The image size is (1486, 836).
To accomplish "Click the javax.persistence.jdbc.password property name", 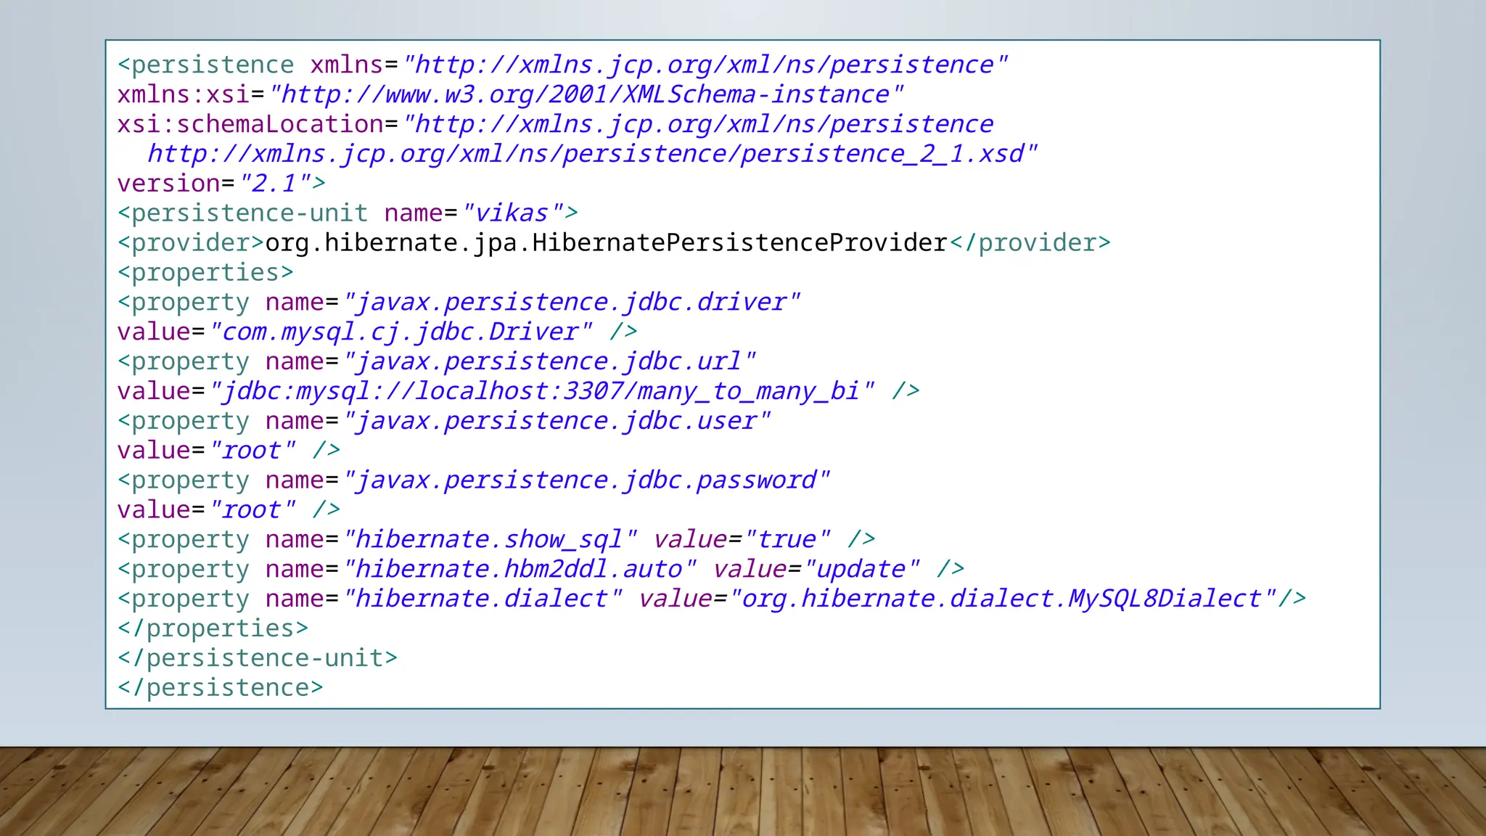I will [586, 480].
